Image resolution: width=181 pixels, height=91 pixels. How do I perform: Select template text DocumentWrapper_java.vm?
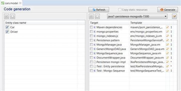pos(147,58)
